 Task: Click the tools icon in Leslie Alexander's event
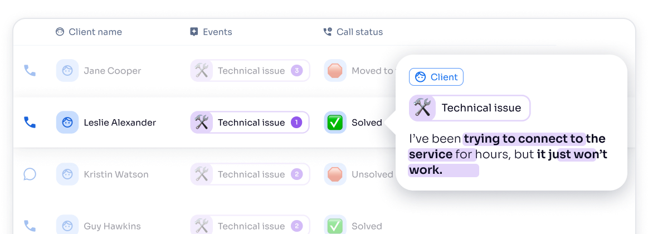pos(202,123)
